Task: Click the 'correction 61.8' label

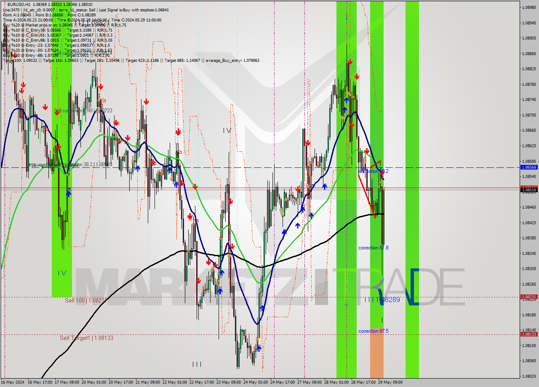Action: coord(374,248)
